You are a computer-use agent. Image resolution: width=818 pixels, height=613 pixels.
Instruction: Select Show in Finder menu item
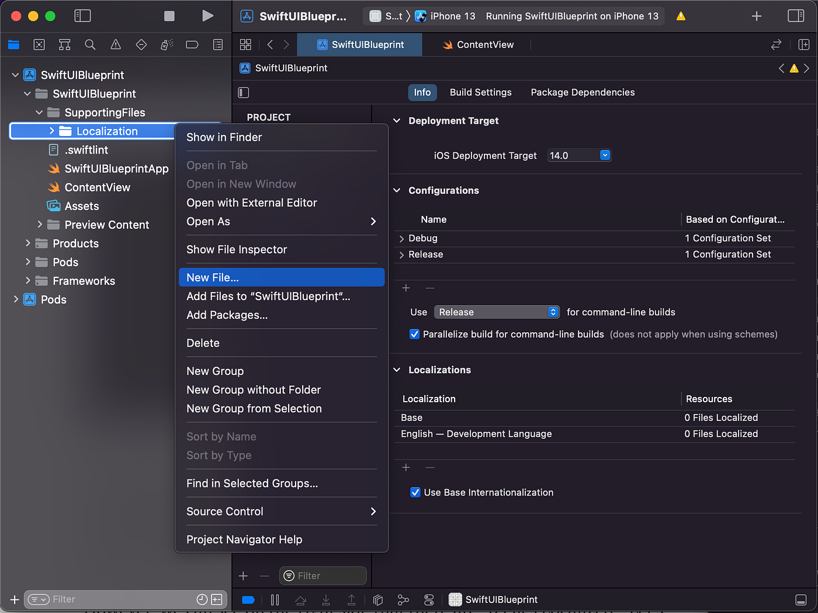pos(282,137)
